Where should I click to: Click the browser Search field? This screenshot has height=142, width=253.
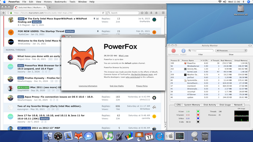[123, 13]
